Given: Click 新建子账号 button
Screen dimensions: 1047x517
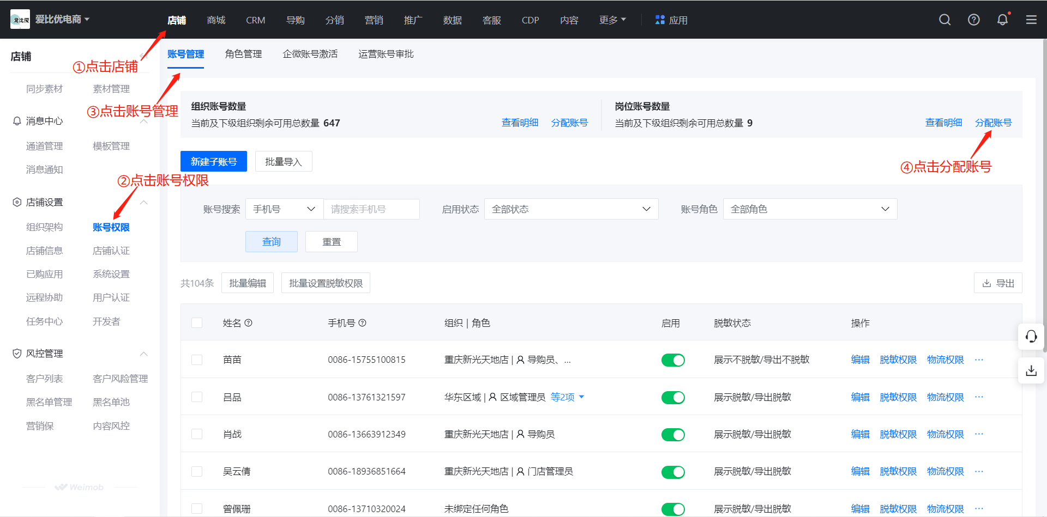Looking at the screenshot, I should (x=214, y=161).
